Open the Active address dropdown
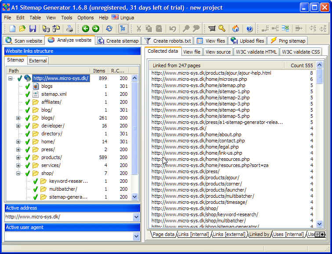 (x=136, y=217)
